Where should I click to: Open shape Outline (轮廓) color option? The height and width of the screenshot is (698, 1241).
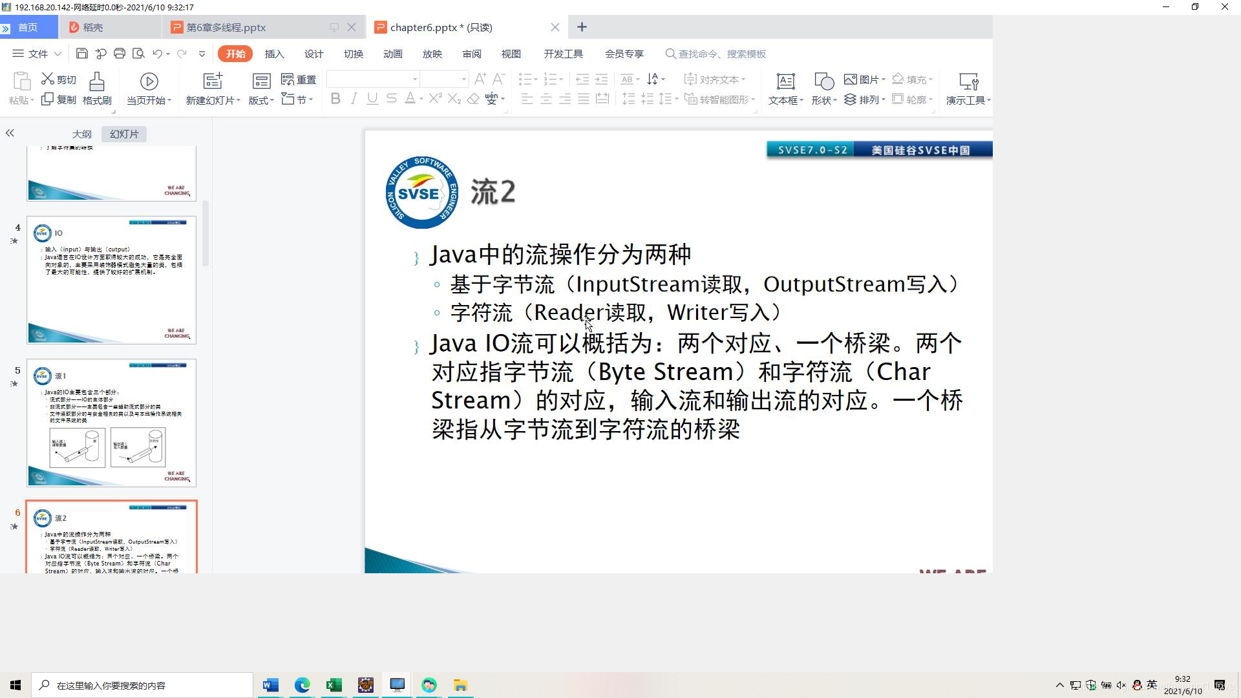[x=912, y=100]
